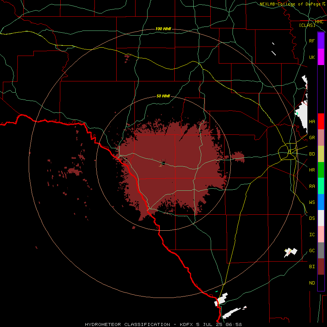The height and width of the screenshot is (327, 327).
Task: Click the 'HHC' product code label
Action: [x=319, y=22]
